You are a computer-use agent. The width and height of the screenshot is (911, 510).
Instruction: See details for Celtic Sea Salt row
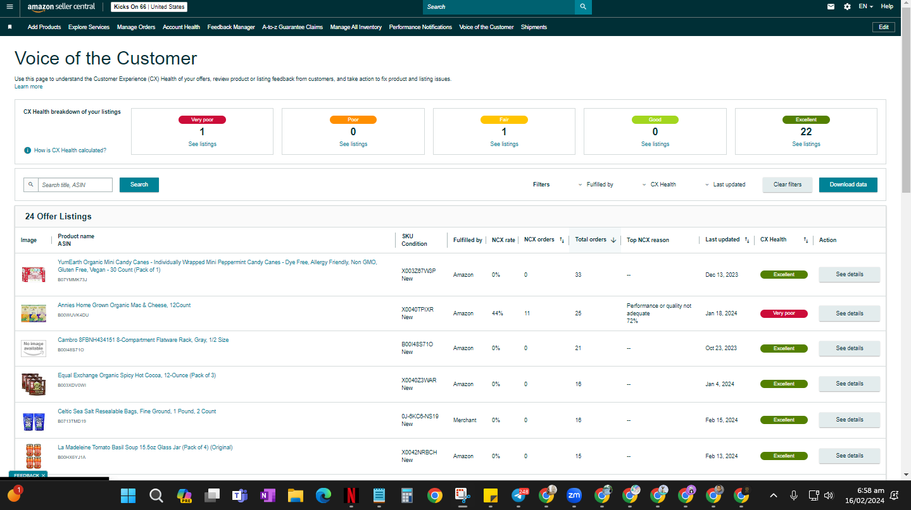850,420
